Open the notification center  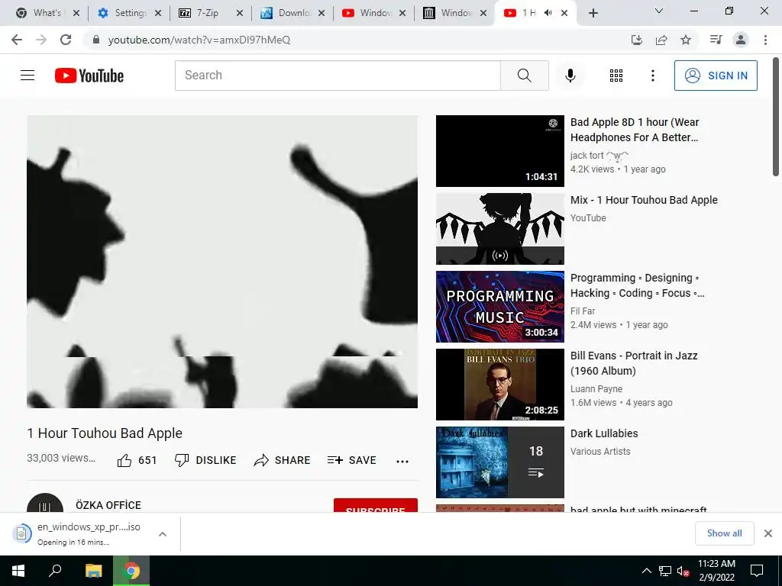757,571
